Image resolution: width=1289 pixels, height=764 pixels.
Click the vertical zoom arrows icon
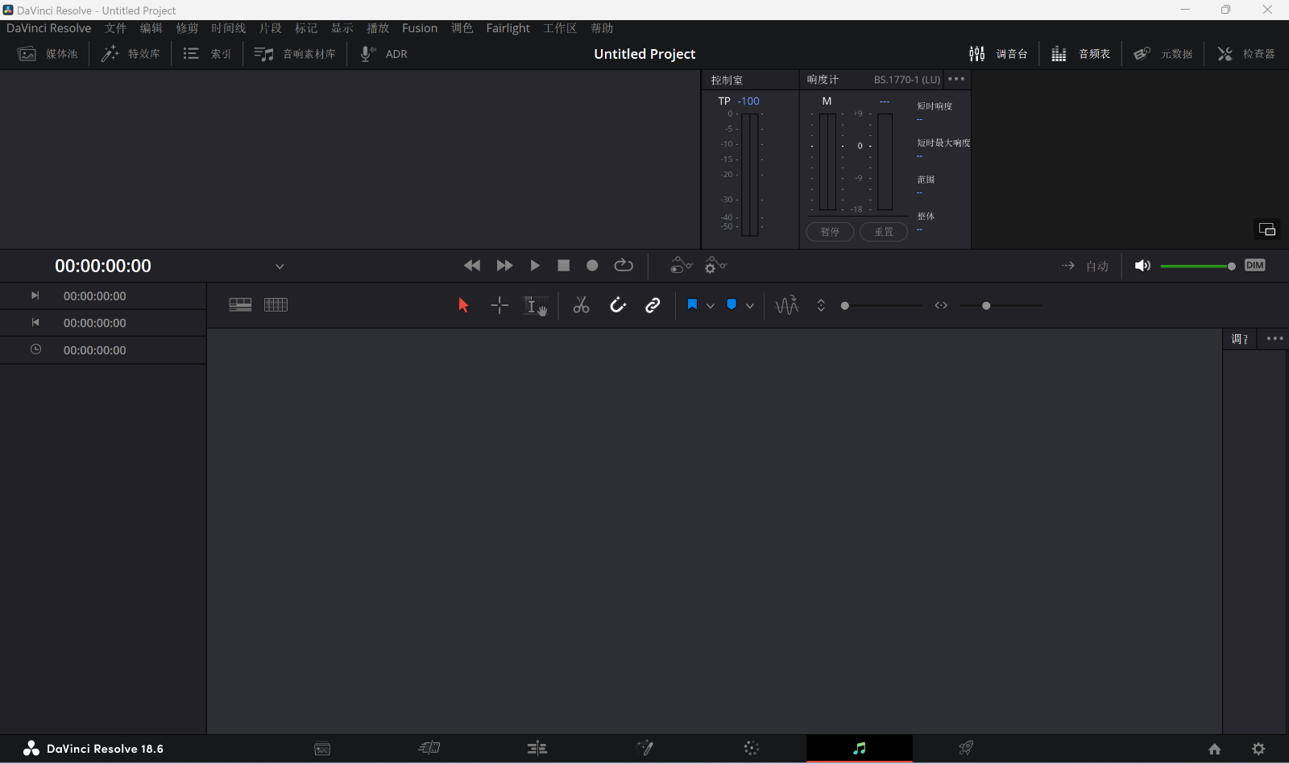point(821,305)
